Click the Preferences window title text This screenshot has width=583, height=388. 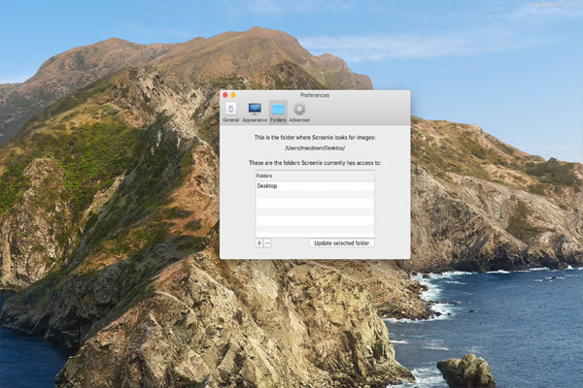315,96
